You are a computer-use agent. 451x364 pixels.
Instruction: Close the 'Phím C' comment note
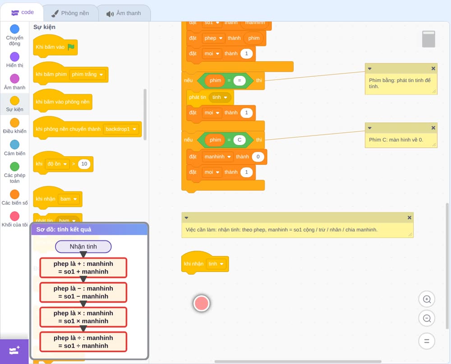(x=433, y=128)
